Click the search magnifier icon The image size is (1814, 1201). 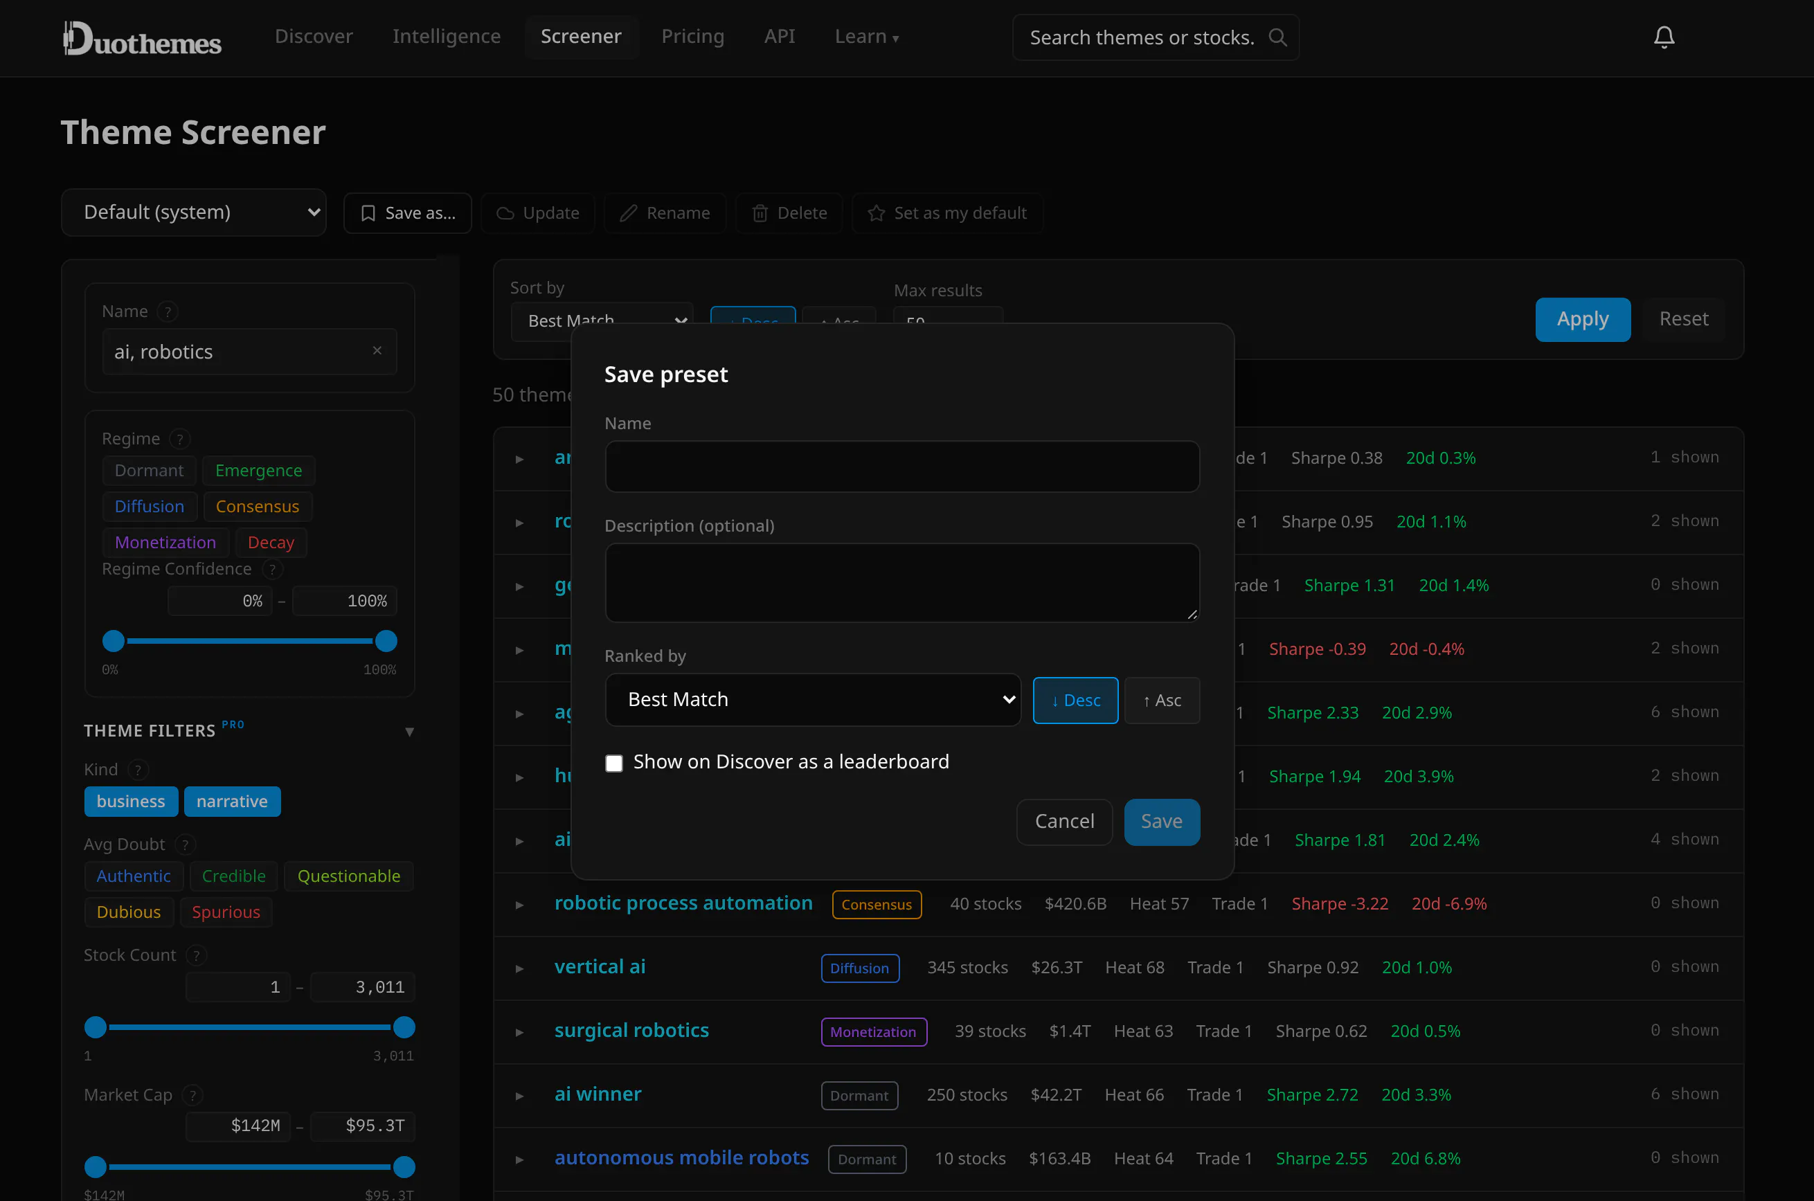click(x=1278, y=37)
